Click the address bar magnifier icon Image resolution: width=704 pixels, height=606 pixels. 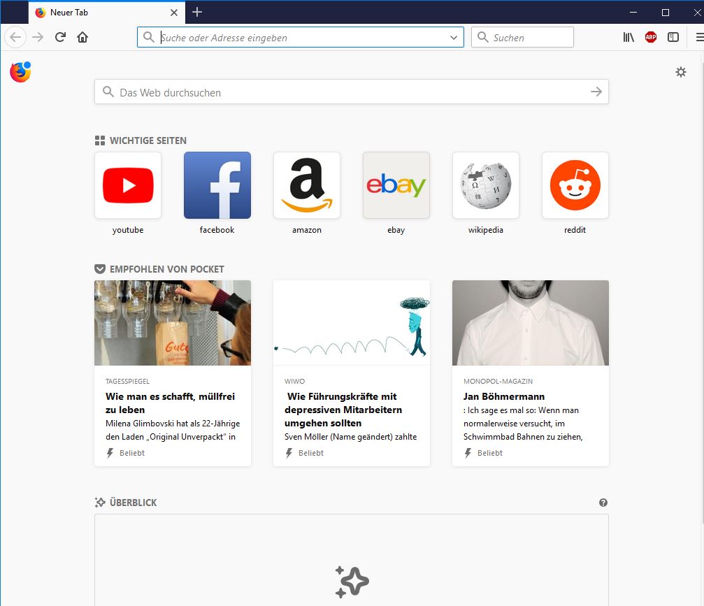pos(149,37)
